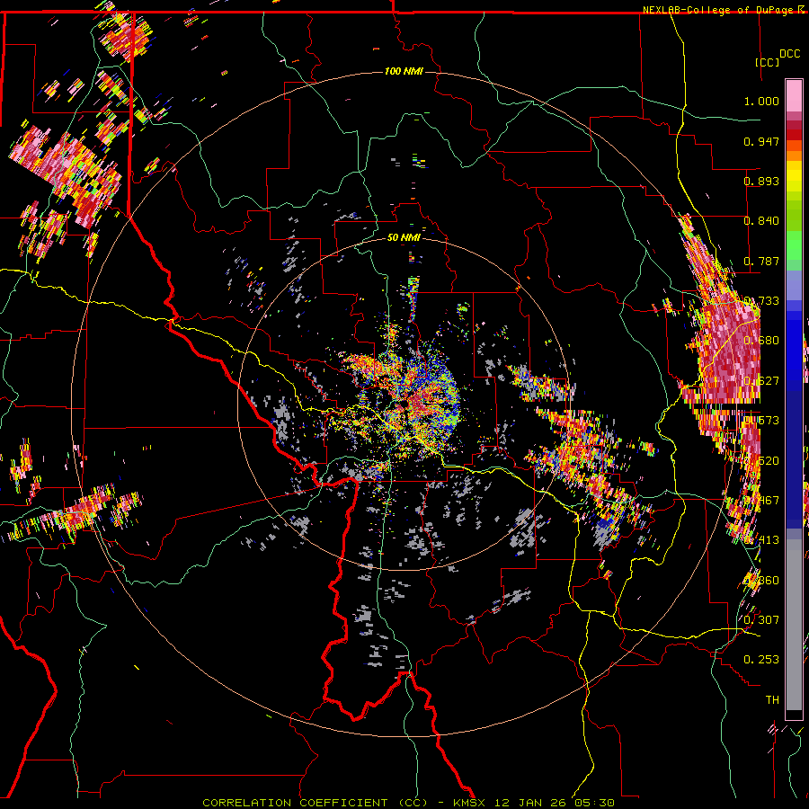Pick the bright green segment of the color bar
809x809 pixels.
(x=794, y=244)
